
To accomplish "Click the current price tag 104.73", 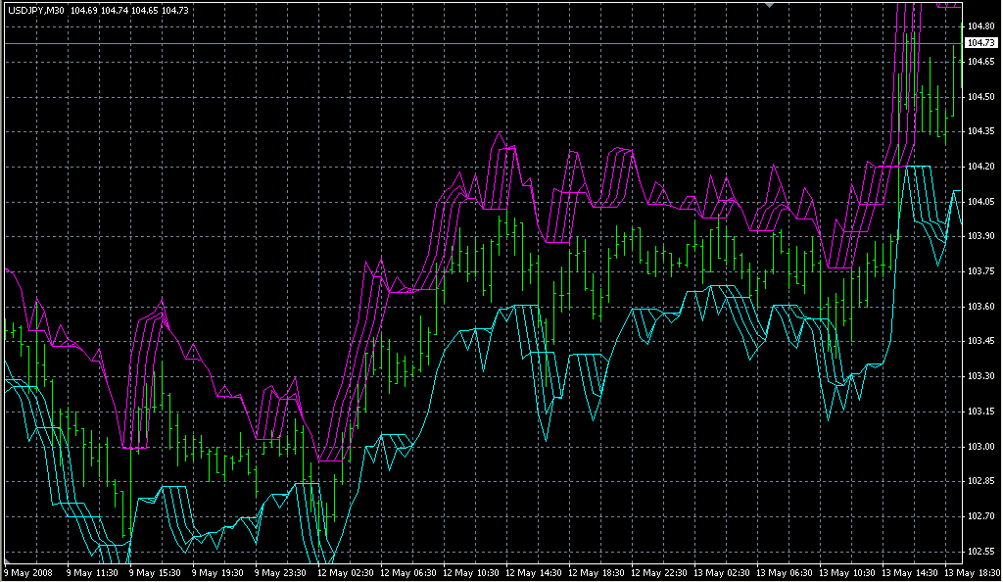I will tap(981, 43).
